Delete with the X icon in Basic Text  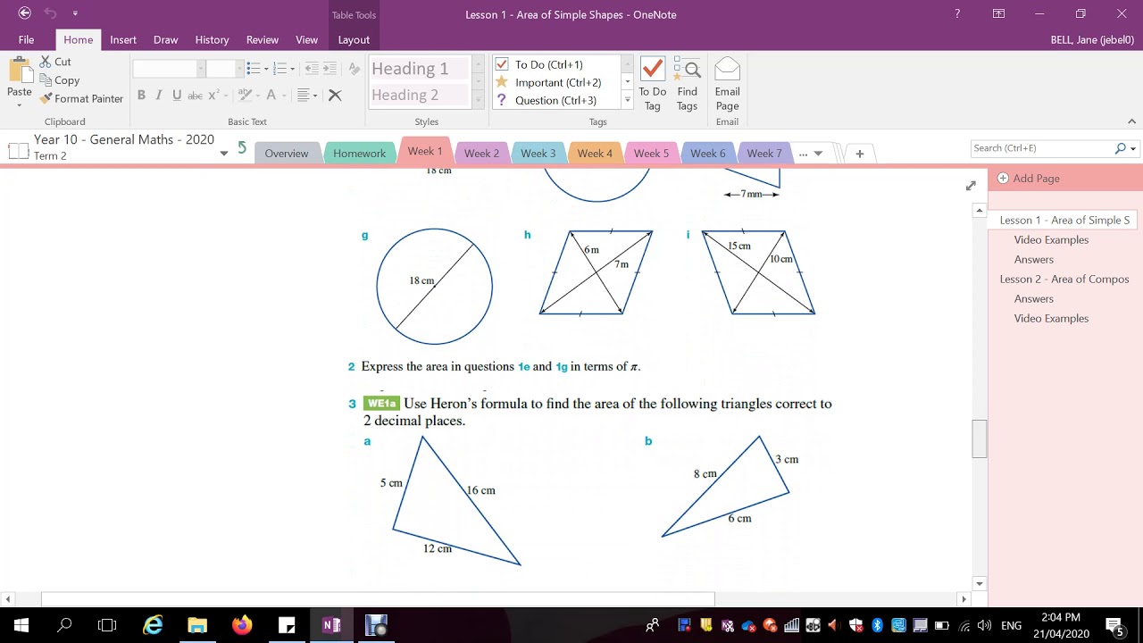point(335,96)
